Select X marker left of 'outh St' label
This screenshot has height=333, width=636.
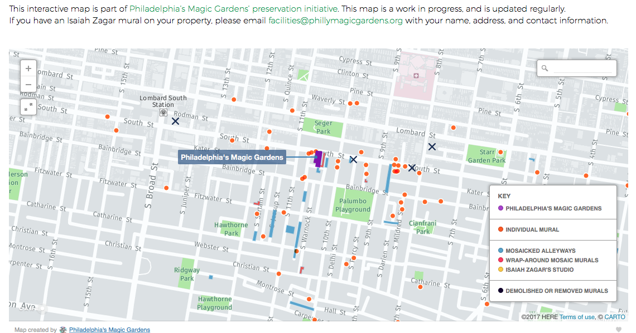point(412,168)
